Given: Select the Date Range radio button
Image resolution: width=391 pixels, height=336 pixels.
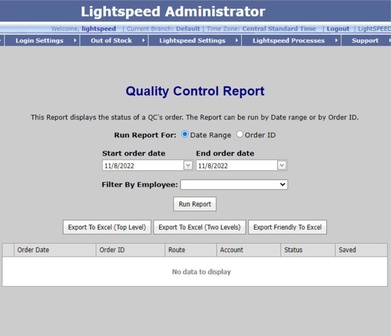Looking at the screenshot, I should coord(185,134).
